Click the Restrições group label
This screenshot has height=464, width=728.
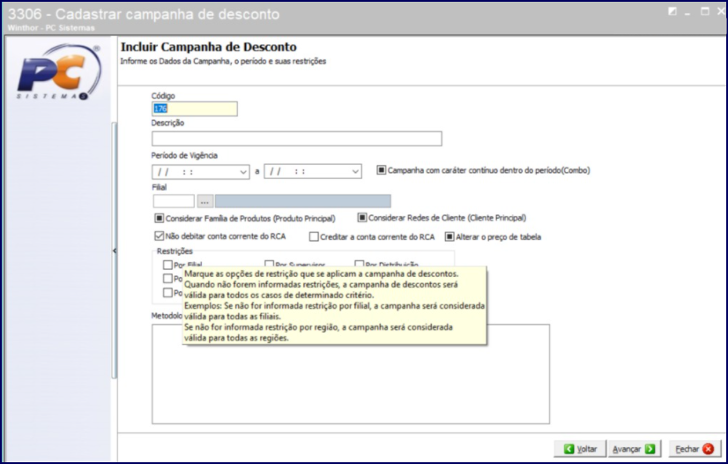(175, 251)
